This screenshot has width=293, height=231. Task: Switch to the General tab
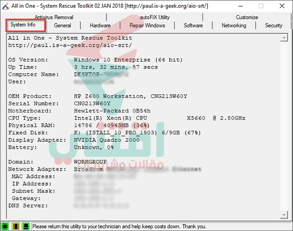pos(63,25)
